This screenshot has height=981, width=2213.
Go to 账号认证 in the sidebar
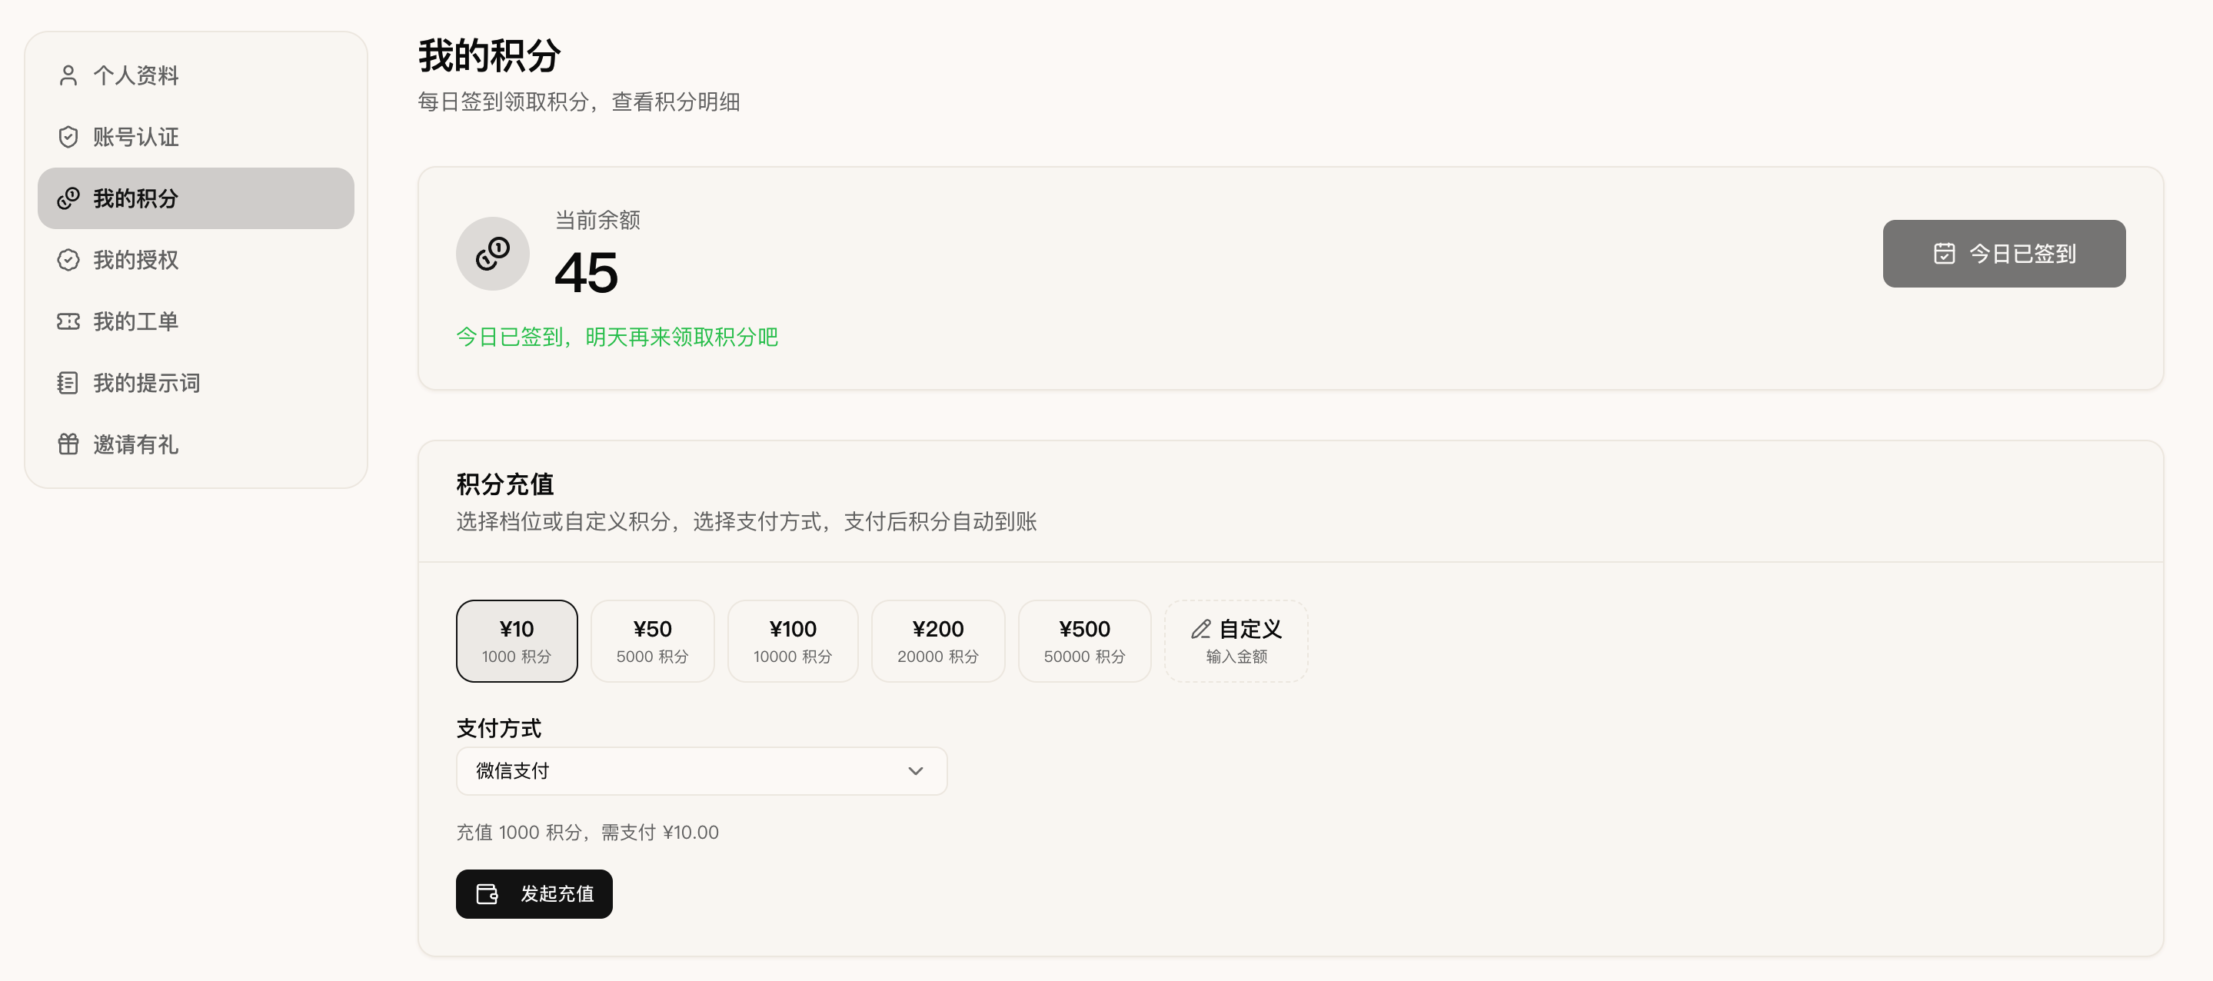(196, 138)
